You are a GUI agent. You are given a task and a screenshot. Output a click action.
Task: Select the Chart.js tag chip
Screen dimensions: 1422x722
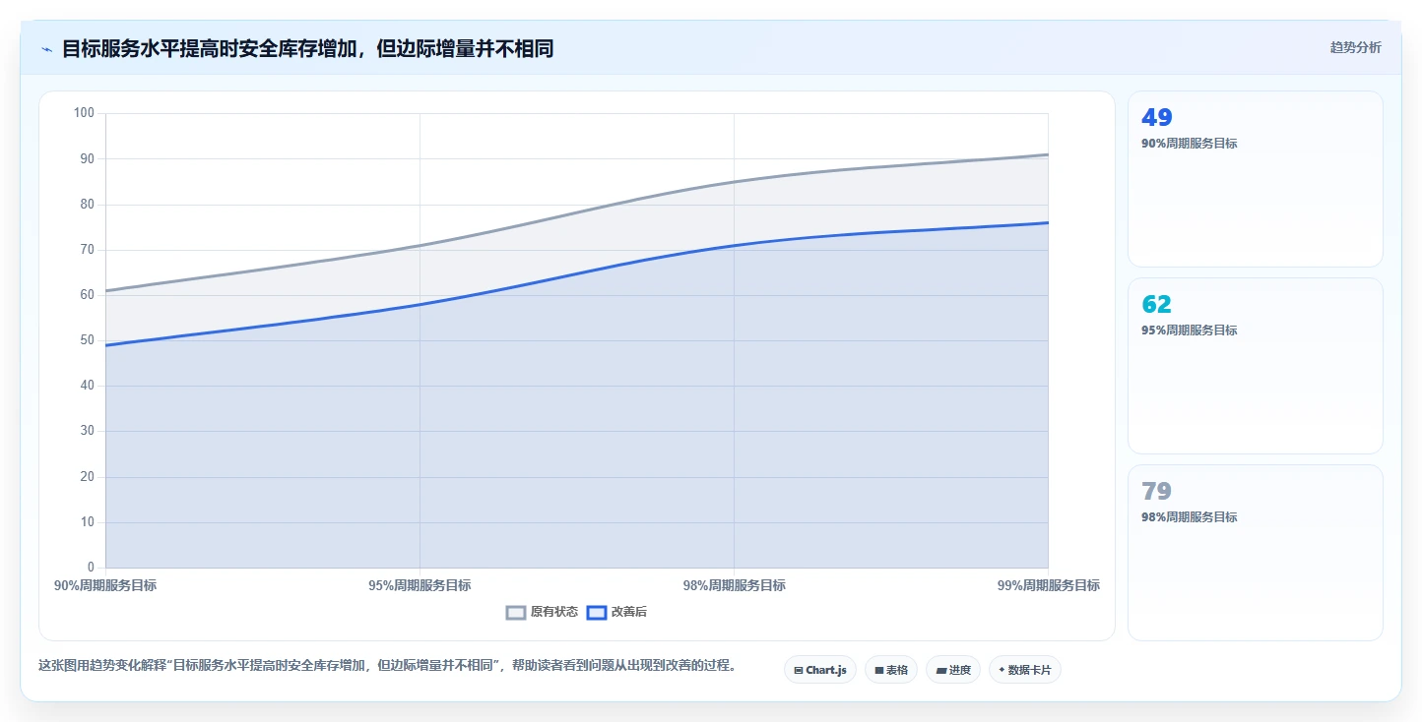tap(820, 670)
